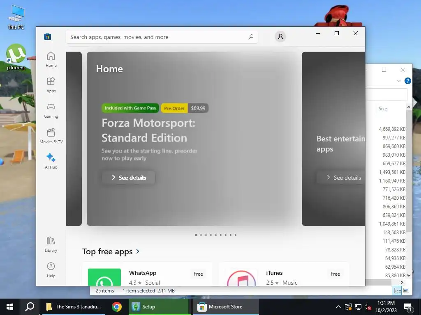This screenshot has width=421, height=315.
Task: Click the Free button for iTunes
Action: (335, 274)
